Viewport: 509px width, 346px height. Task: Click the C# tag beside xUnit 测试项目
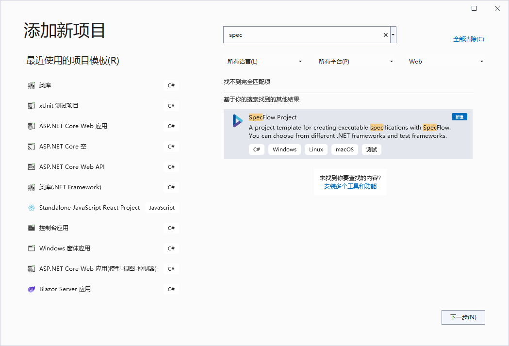click(x=171, y=106)
